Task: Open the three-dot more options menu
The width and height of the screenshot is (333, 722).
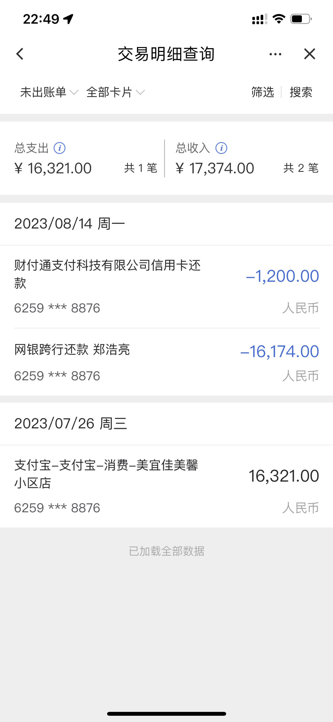Action: pos(275,54)
